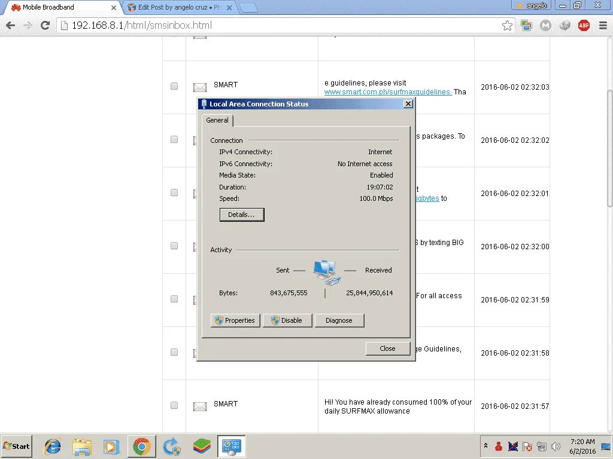This screenshot has width=613, height=459.
Task: Open the Chrome hamburger menu
Action: pyautogui.click(x=603, y=25)
